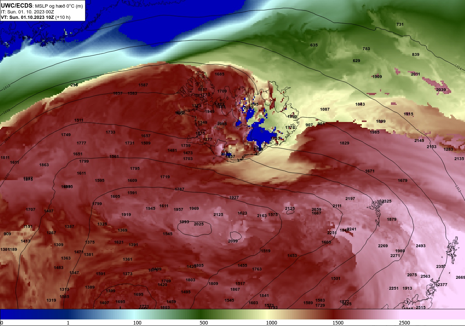Viewport: 465px width, 326px height.
Task: Click legend label 500 under color bar
Action: click(x=203, y=323)
